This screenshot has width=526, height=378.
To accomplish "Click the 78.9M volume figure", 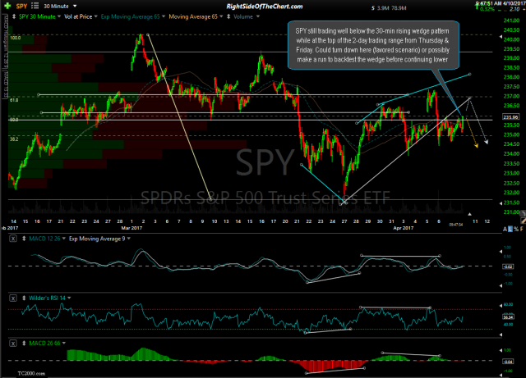I will [x=398, y=8].
